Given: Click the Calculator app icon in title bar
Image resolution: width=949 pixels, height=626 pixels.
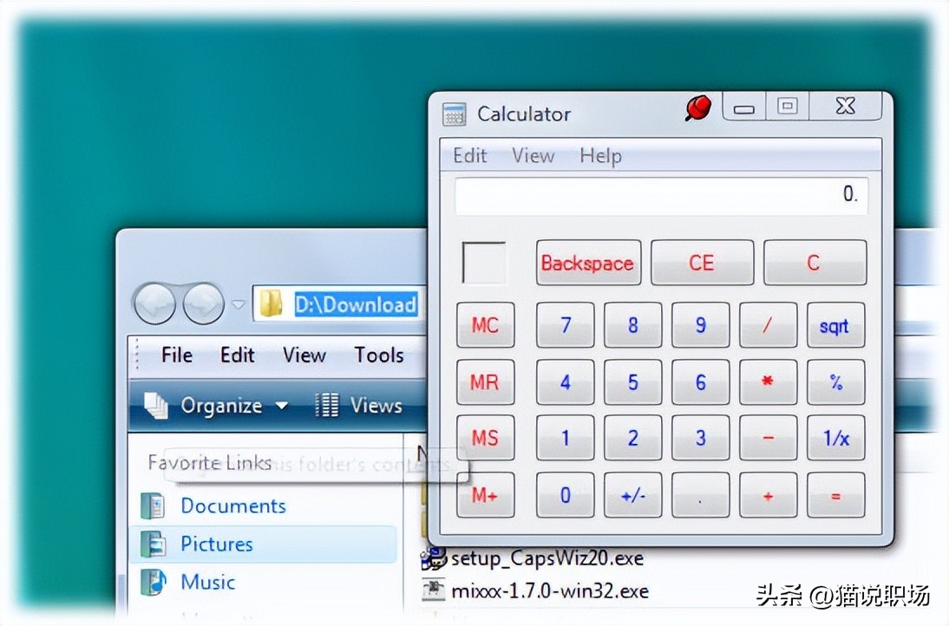Looking at the screenshot, I should point(455,114).
